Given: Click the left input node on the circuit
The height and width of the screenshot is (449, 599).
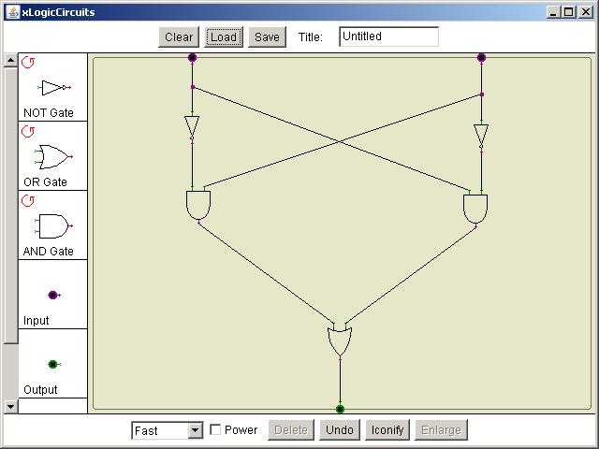Looking at the screenshot, I should point(192,58).
